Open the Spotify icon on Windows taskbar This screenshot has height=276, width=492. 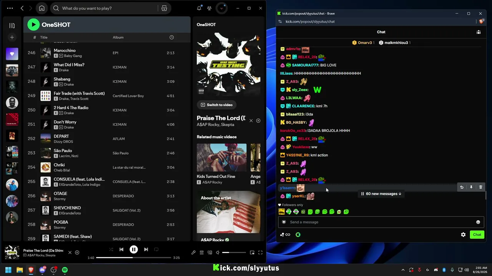[65, 270]
